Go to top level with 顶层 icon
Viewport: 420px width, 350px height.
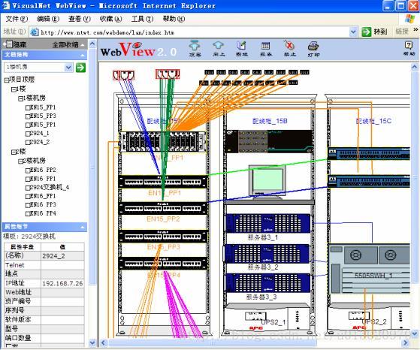click(x=195, y=49)
